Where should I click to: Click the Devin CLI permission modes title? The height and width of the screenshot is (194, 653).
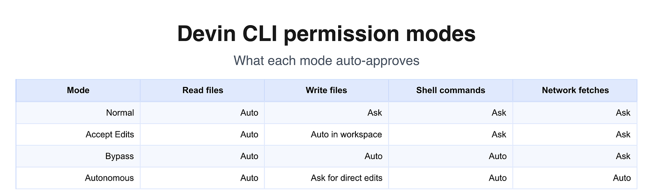(326, 34)
